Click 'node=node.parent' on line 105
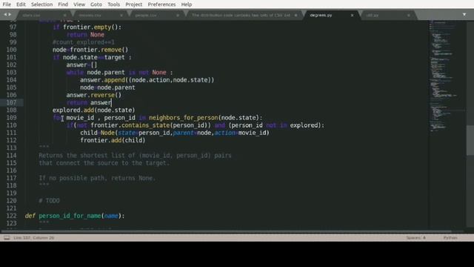 (107, 88)
